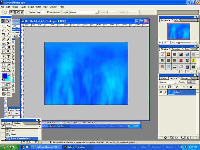This screenshot has height=150, width=200.
Task: Click Jump to ImageReady button
Action: click(6, 94)
